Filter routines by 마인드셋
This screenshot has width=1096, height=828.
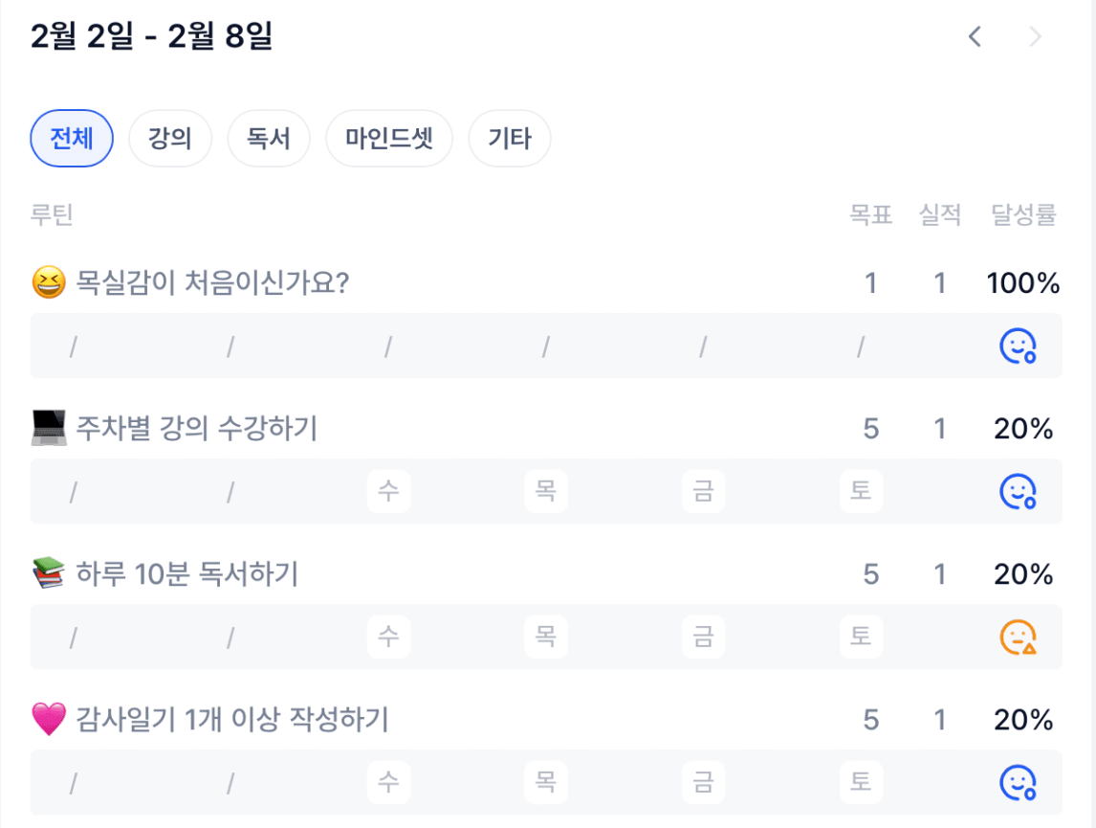[389, 139]
